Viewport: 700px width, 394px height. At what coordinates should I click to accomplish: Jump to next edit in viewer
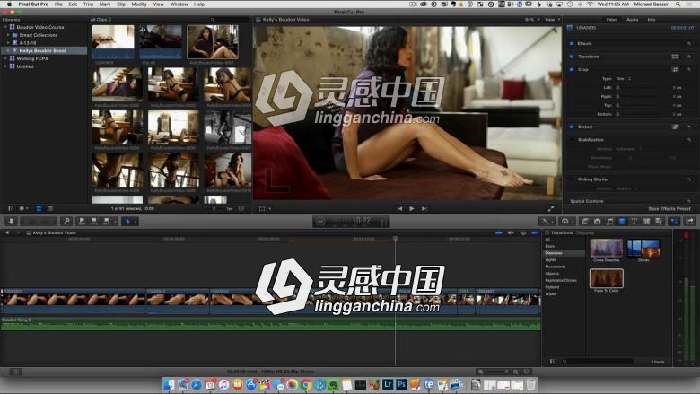click(424, 208)
